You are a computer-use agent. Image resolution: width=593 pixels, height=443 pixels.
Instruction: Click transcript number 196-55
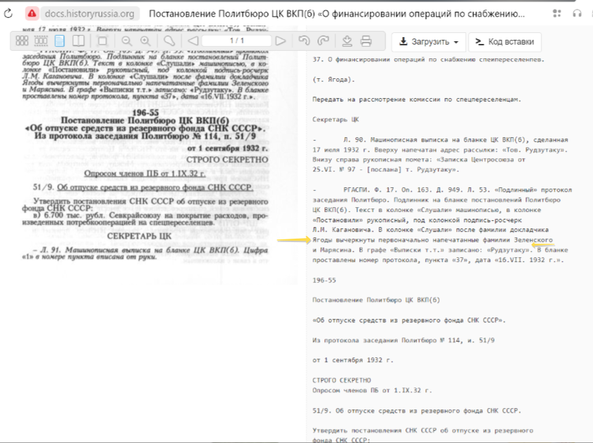[x=324, y=280]
